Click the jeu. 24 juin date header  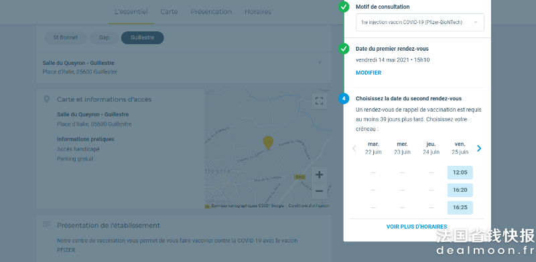tap(431, 148)
